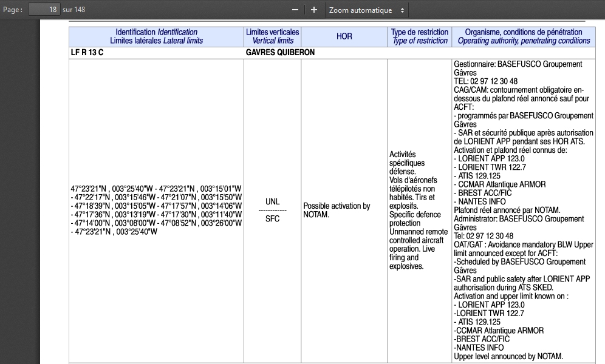The height and width of the screenshot is (364, 605).
Task: Click coordinate line starting '- 47°18'39"N'
Action: 156,206
